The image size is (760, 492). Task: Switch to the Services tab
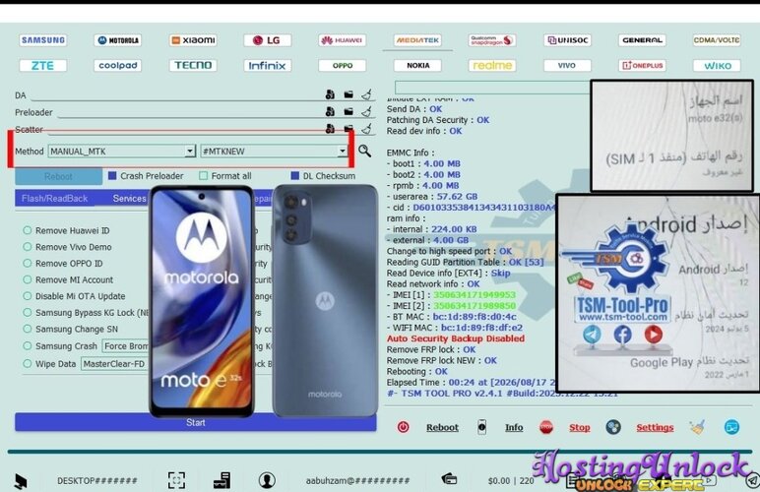click(x=129, y=199)
